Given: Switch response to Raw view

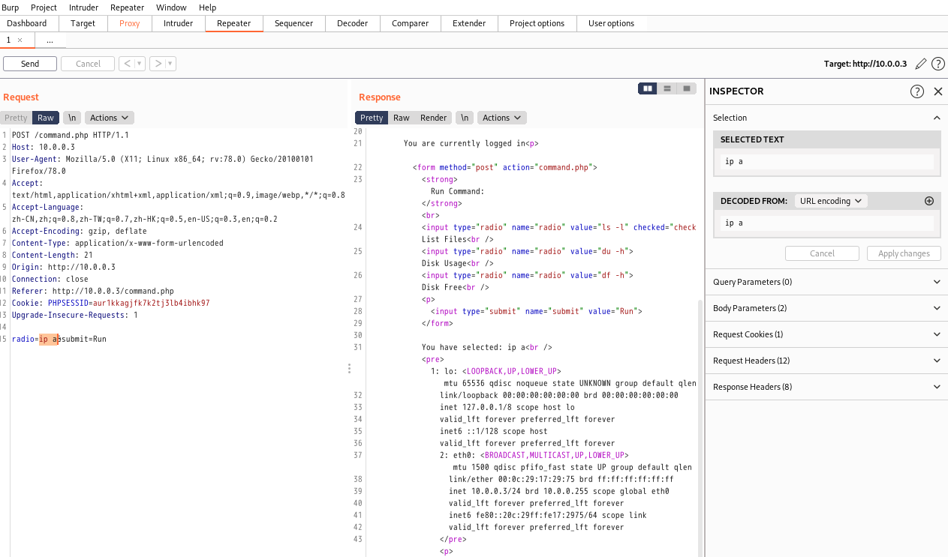Looking at the screenshot, I should tap(402, 118).
